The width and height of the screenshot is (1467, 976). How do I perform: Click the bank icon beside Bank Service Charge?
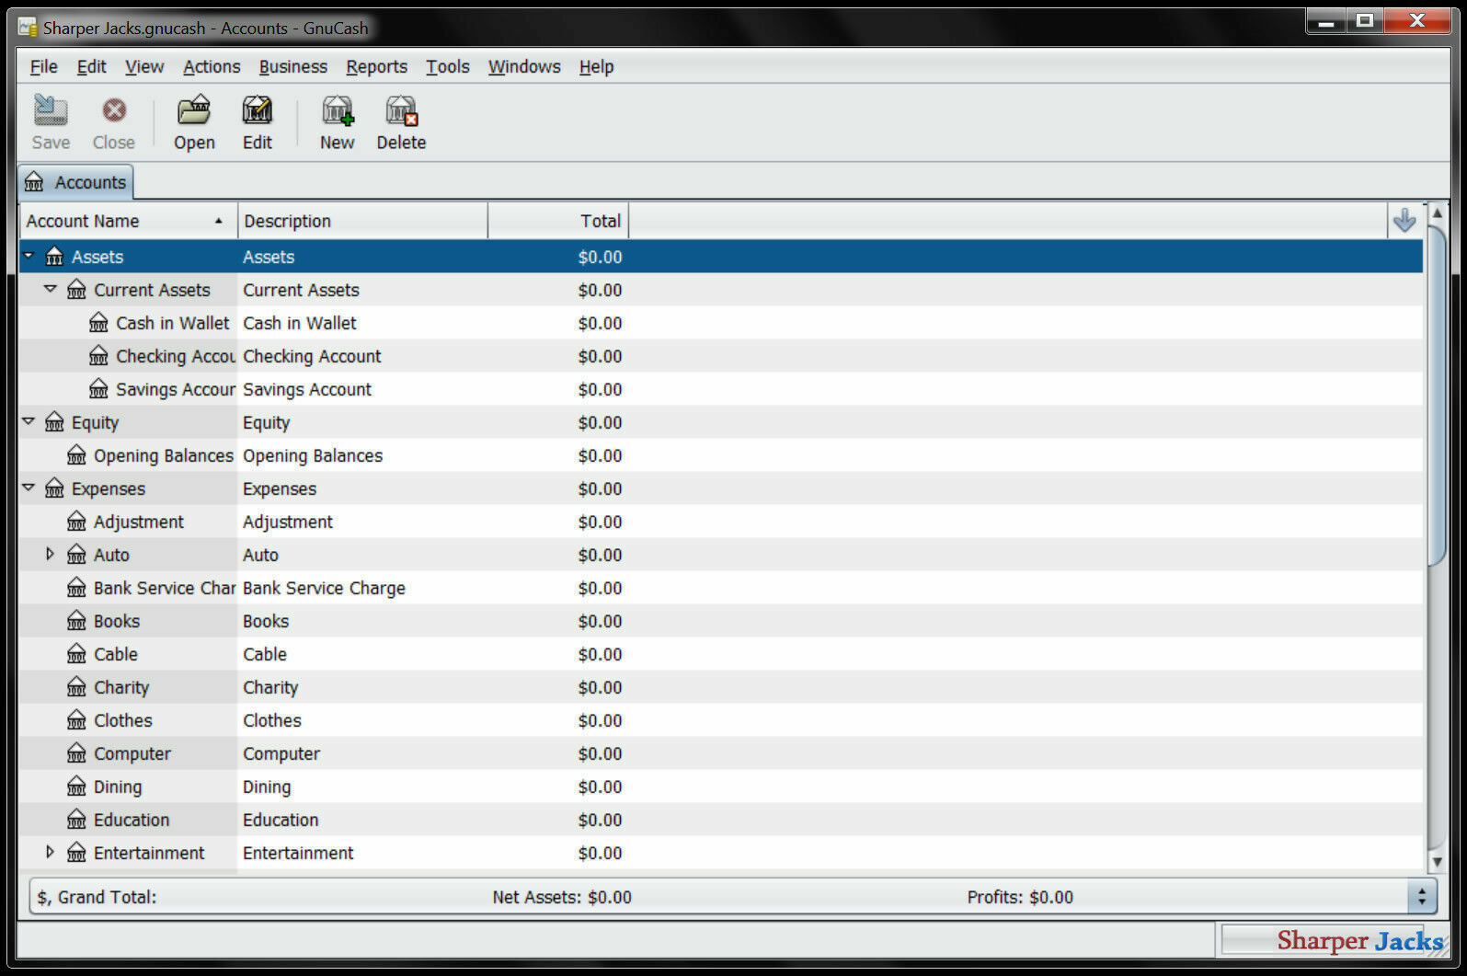click(76, 588)
